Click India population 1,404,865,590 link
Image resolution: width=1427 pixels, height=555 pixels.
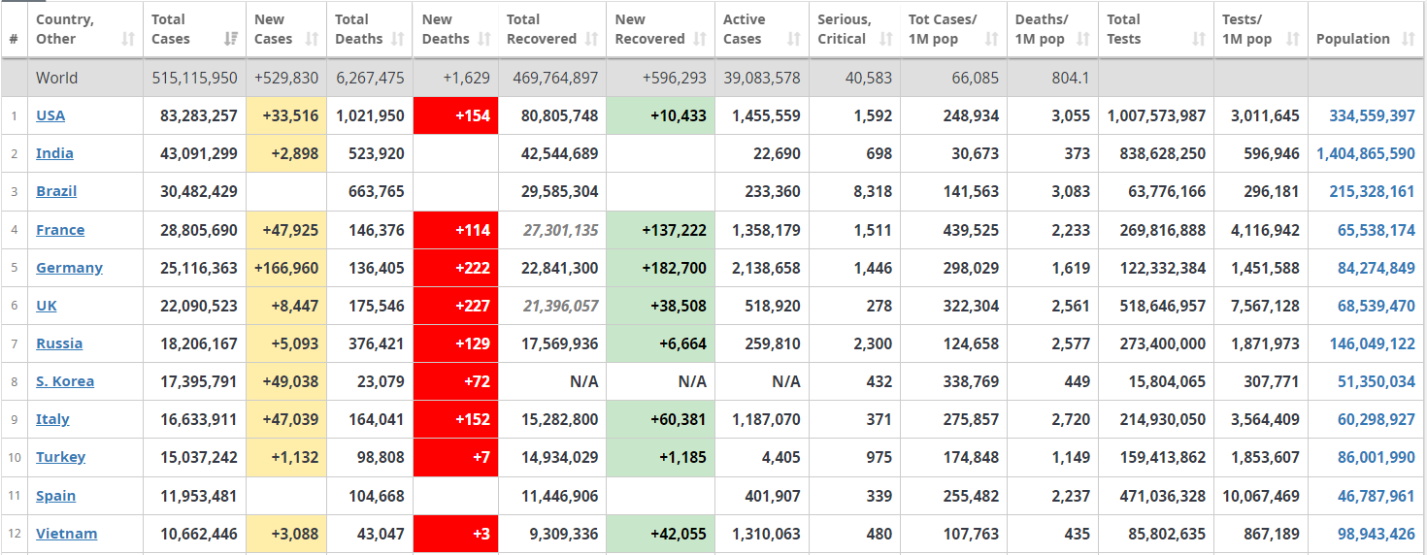[x=1366, y=153]
